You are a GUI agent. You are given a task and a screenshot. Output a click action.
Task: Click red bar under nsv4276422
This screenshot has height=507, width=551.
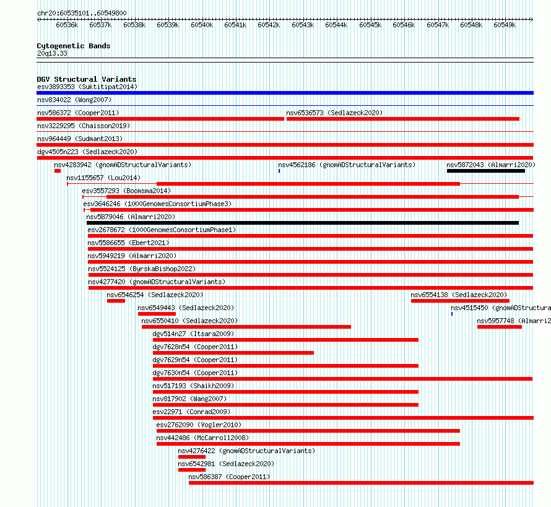(x=192, y=457)
